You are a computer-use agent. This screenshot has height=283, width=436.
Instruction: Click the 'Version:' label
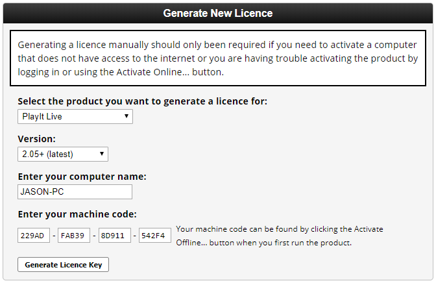click(36, 139)
